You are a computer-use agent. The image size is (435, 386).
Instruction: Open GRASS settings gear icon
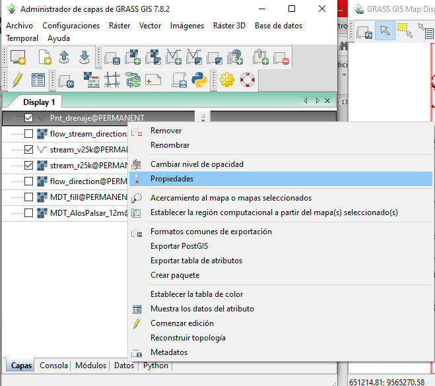tap(228, 80)
